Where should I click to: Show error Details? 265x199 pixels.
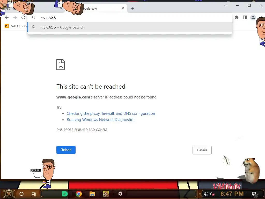(202, 150)
